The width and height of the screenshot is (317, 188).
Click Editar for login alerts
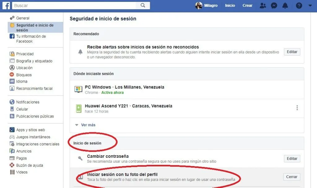click(292, 52)
